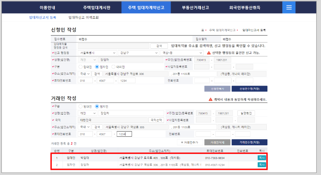Click the 실명확인 button
The height and width of the screenshot is (175, 321).
[x=246, y=113]
